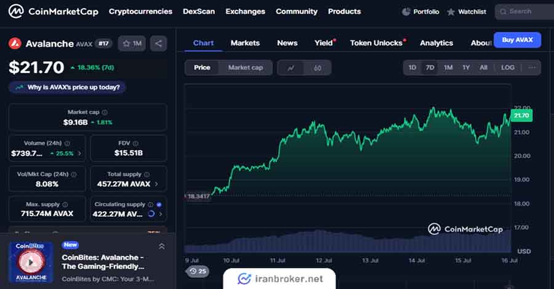Image resolution: width=554 pixels, height=289 pixels.
Task: Open the Cryptocurrencies menu
Action: (x=140, y=11)
